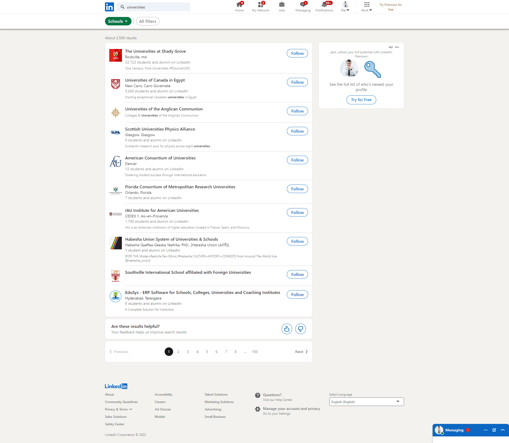Open Accessibility footer link

pos(164,395)
